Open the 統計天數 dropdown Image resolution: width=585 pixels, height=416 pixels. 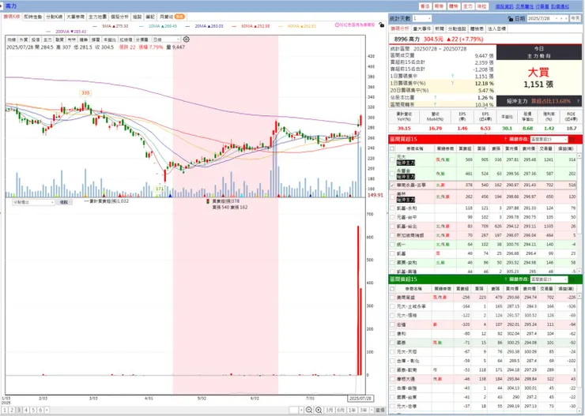click(x=422, y=18)
